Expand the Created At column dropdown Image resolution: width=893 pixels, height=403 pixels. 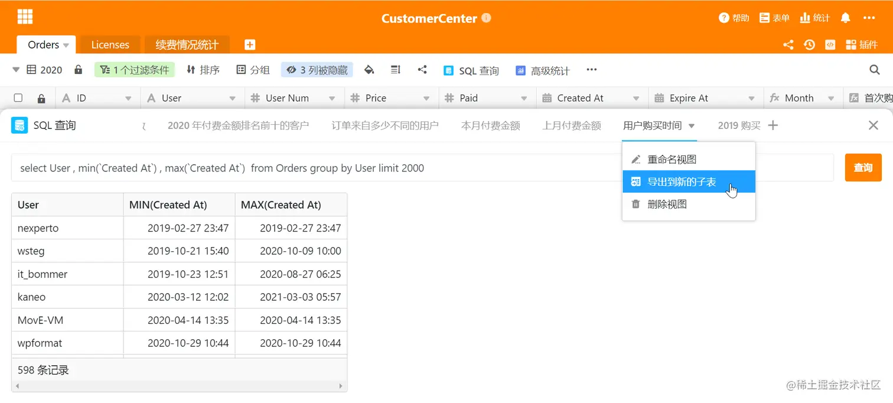pos(636,99)
